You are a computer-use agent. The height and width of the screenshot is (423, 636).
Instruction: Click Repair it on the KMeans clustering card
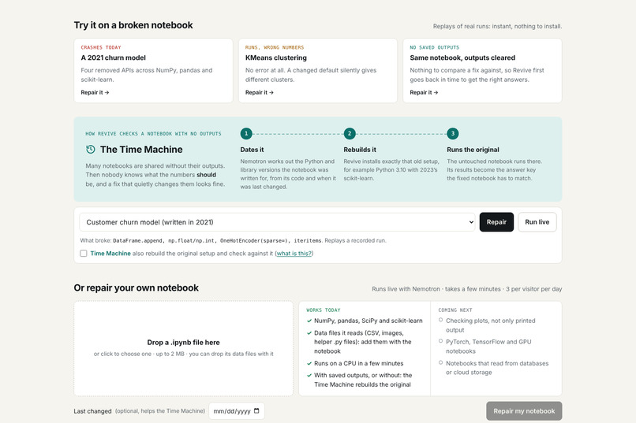coord(259,92)
